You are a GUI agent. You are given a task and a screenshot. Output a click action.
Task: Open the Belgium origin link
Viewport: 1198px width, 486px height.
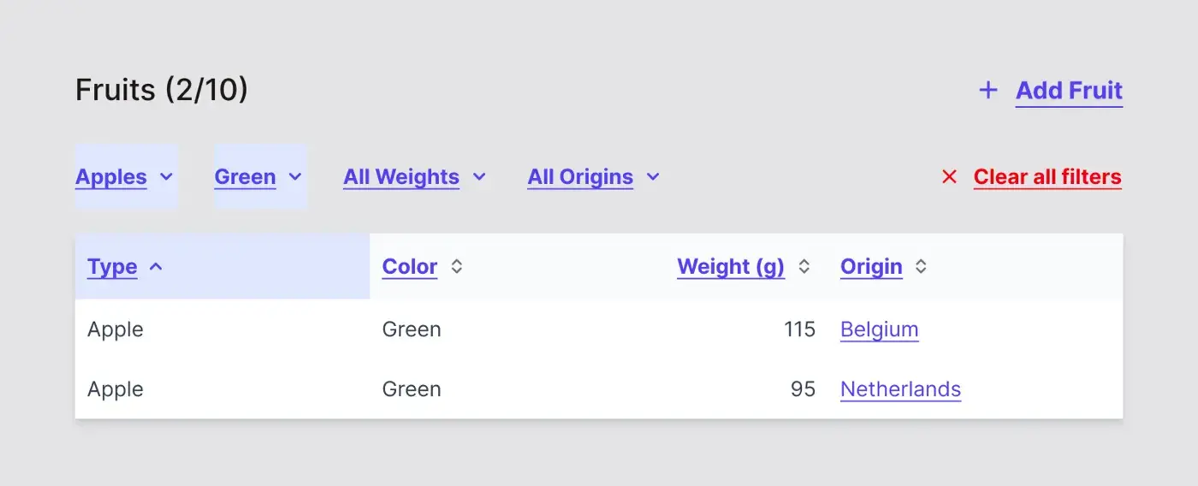pyautogui.click(x=879, y=329)
